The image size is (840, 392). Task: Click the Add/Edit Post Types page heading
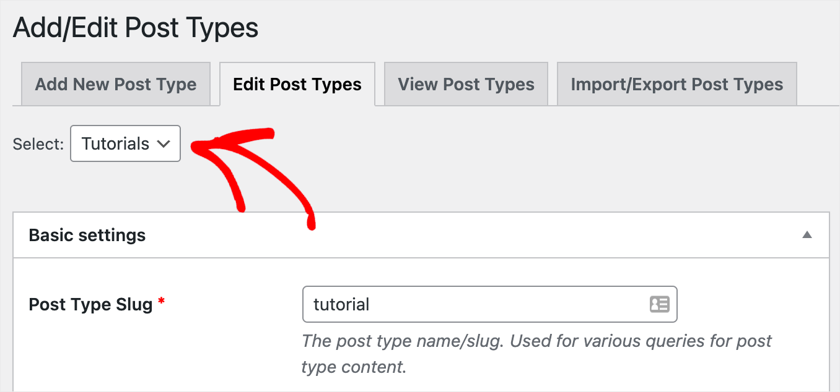click(x=135, y=27)
